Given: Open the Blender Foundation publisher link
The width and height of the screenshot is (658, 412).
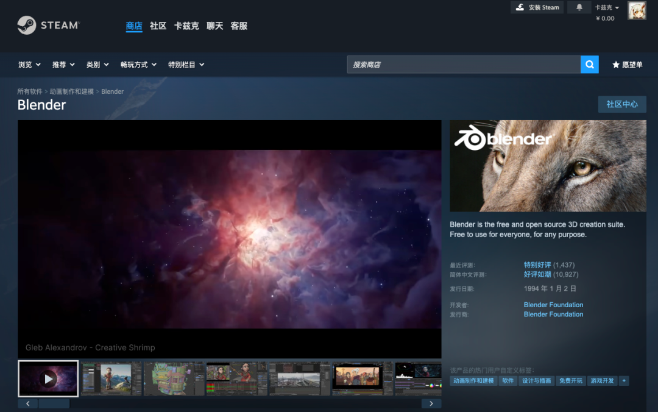Looking at the screenshot, I should point(553,314).
